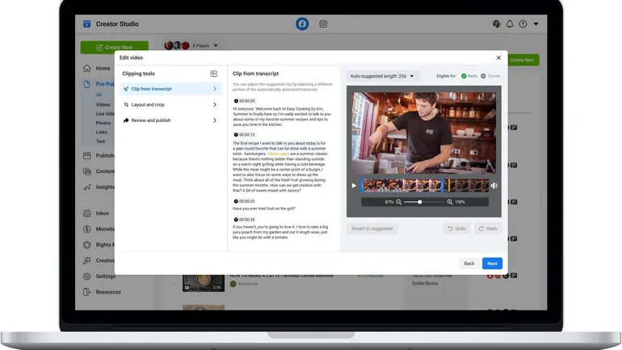Image resolution: width=622 pixels, height=350 pixels.
Task: Click the 00:00:15 transcript timestamp
Action: [244, 135]
